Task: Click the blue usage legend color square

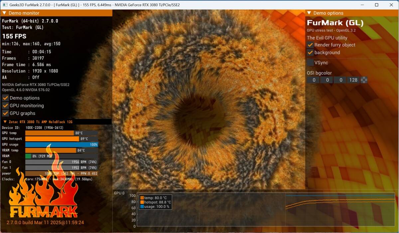Action: [142, 206]
